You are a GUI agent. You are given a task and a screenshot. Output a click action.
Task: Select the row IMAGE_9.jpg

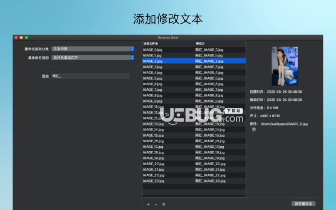coord(194,101)
